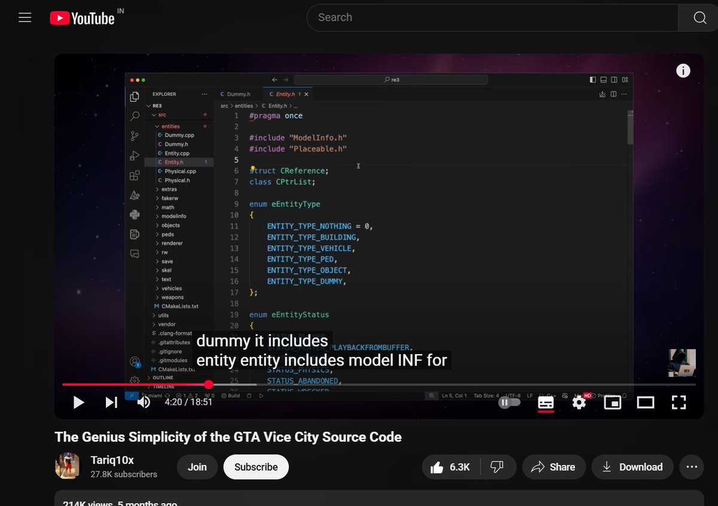This screenshot has width=718, height=506.
Task: Open the YouTube guide hamburger menu
Action: [x=25, y=18]
